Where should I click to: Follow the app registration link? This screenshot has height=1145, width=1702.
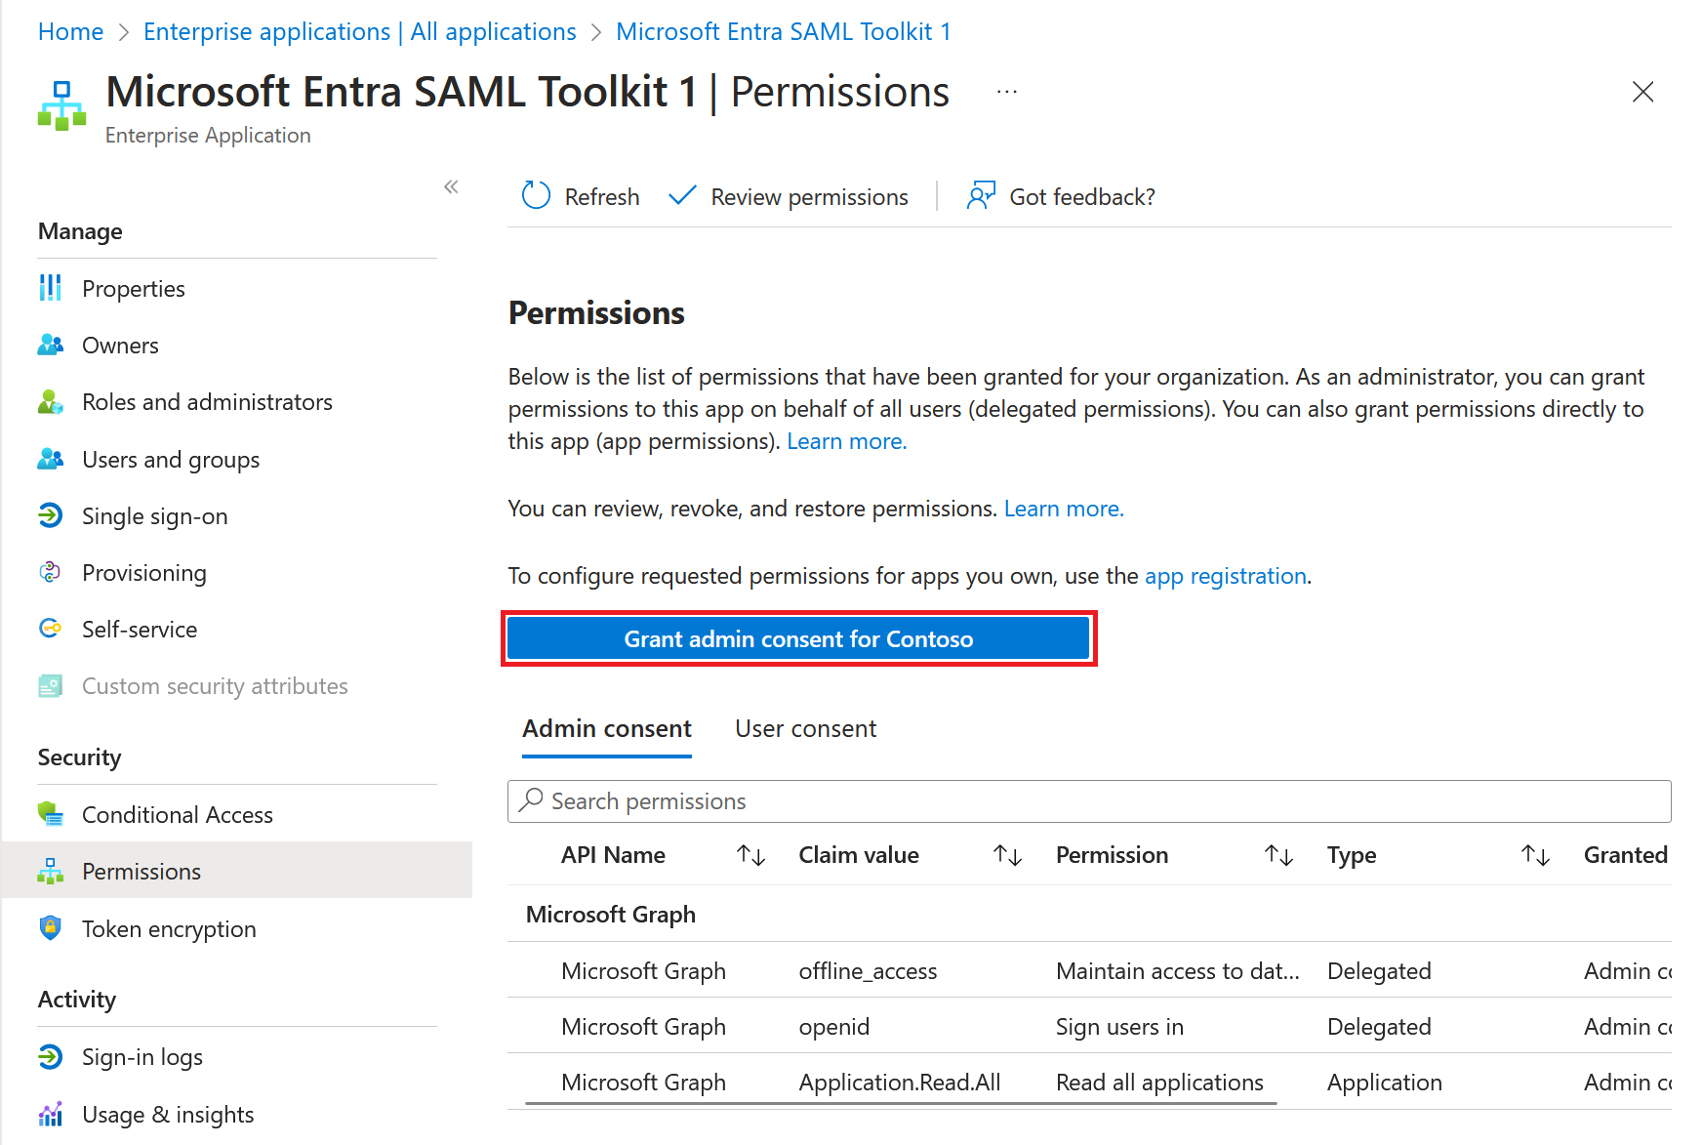(x=1225, y=576)
